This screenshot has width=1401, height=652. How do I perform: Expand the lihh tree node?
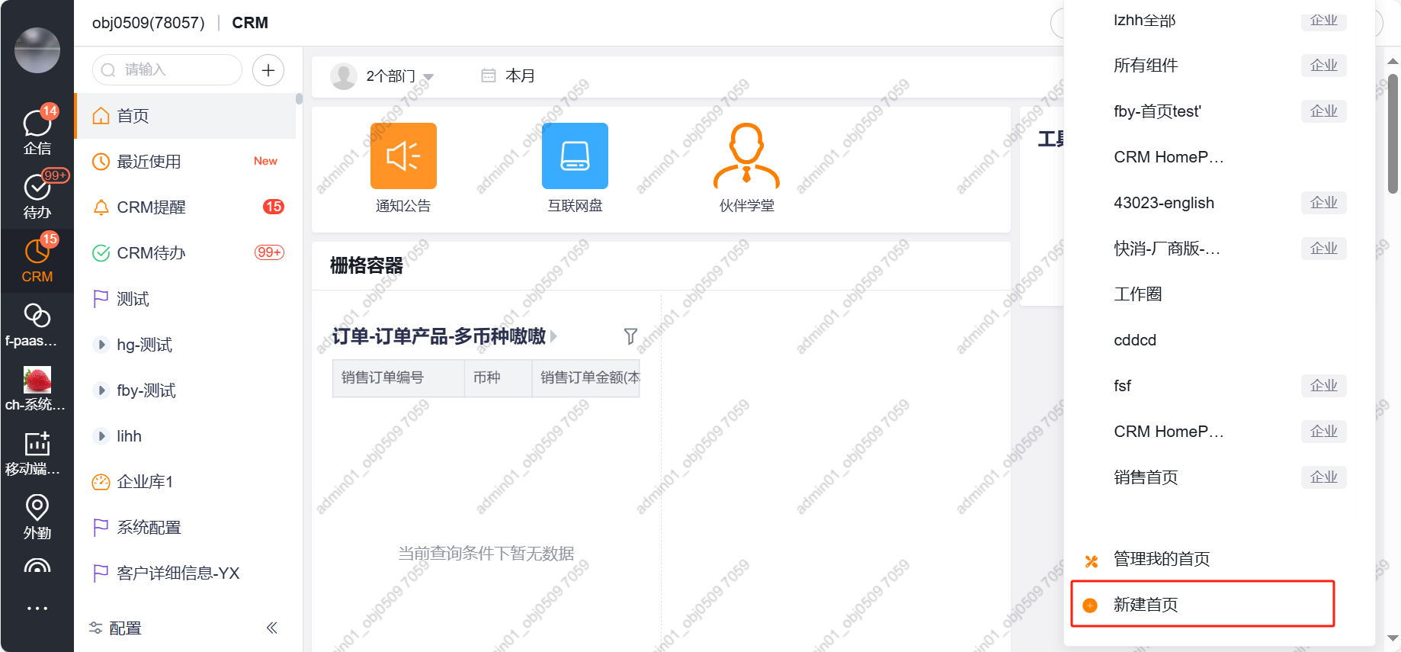(101, 436)
